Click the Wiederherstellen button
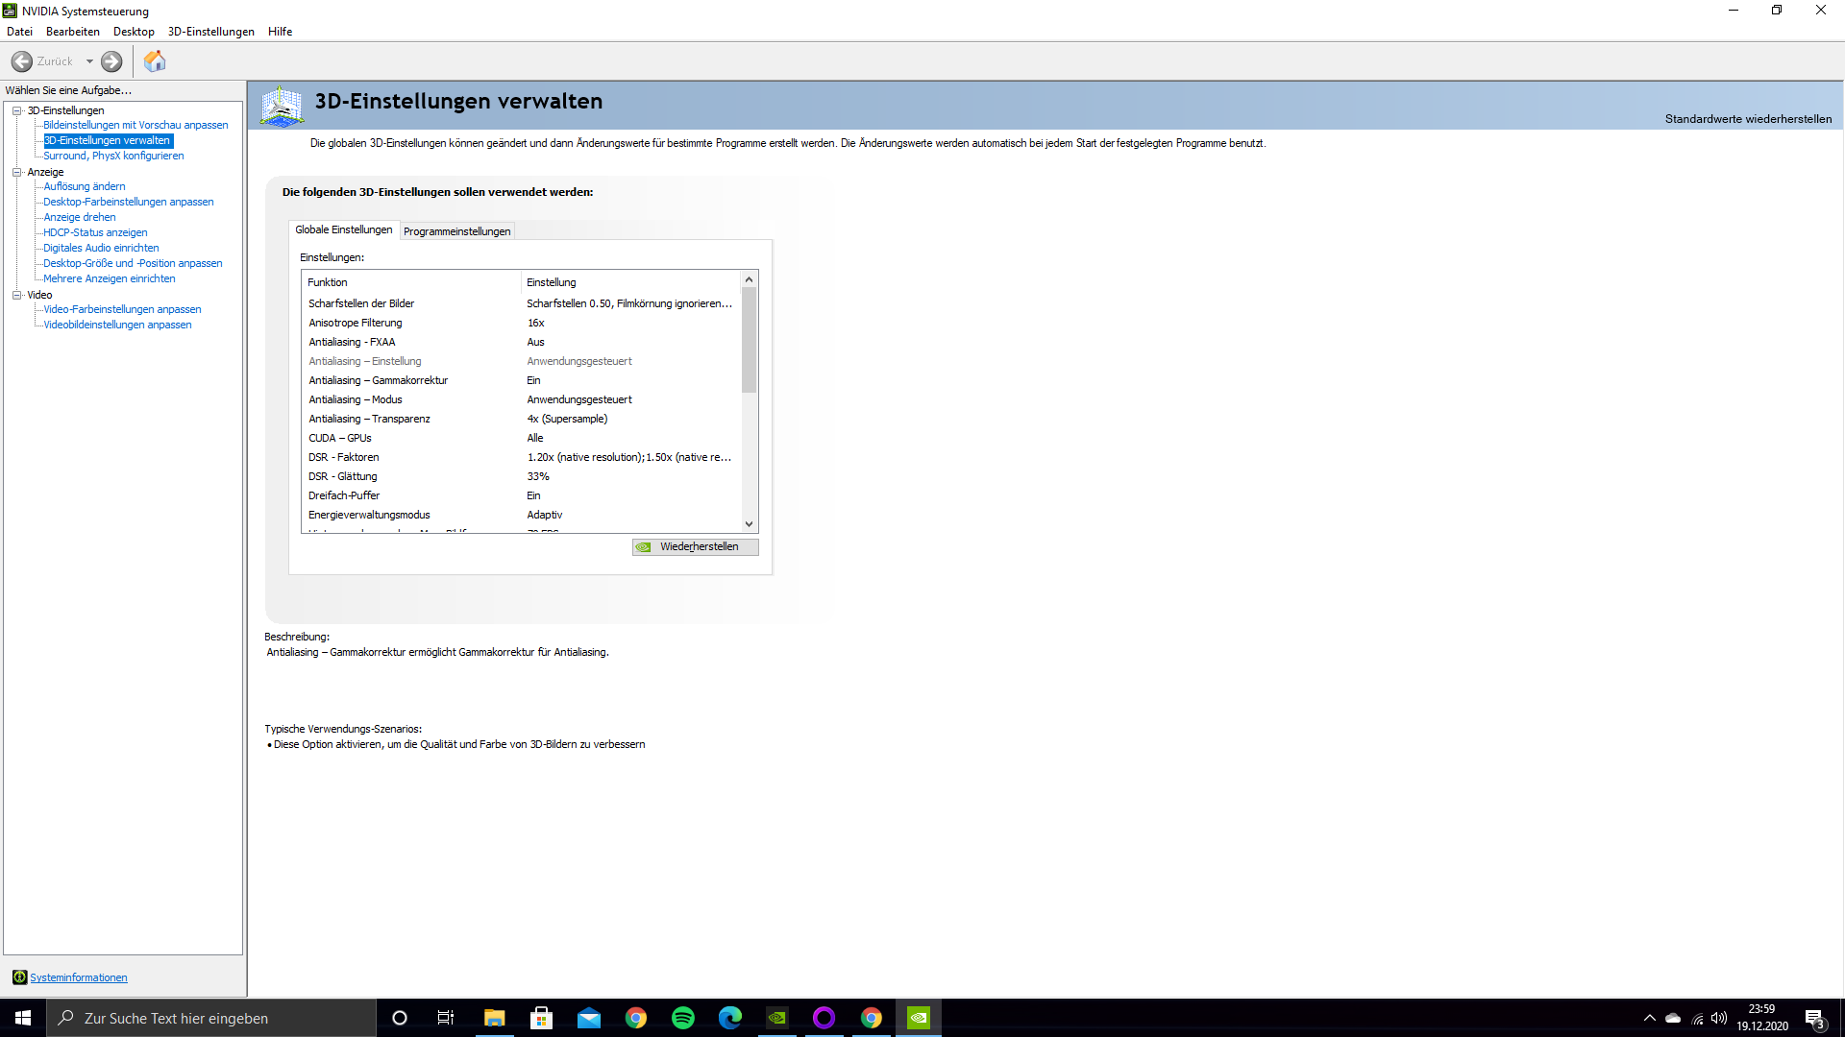1845x1037 pixels. click(x=696, y=547)
